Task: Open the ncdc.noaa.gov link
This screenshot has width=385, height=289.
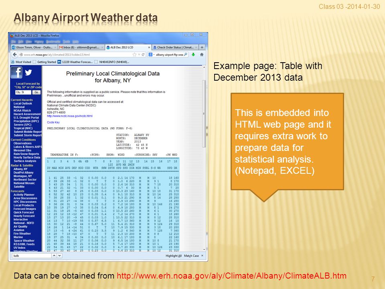Action: 70,116
